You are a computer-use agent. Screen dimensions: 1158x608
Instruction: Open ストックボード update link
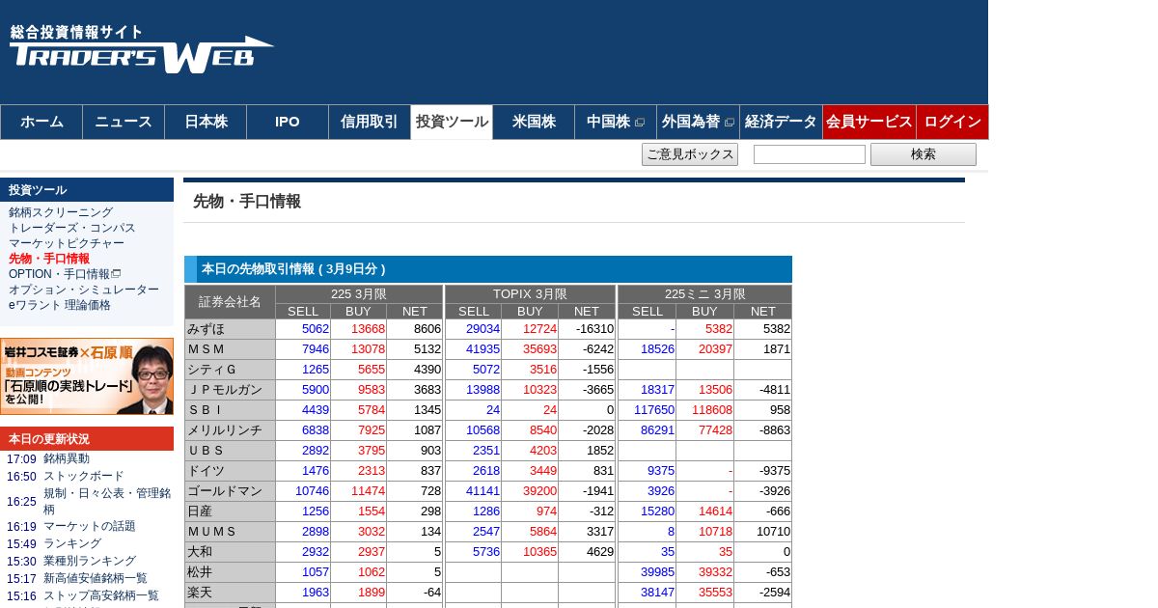[x=84, y=477]
